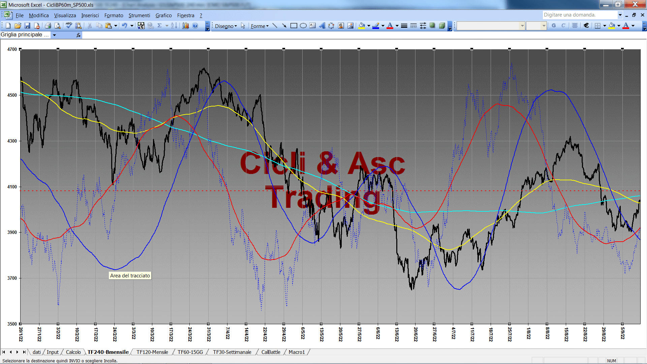Image resolution: width=647 pixels, height=364 pixels.
Task: Open the Inserisci menu
Action: click(90, 16)
